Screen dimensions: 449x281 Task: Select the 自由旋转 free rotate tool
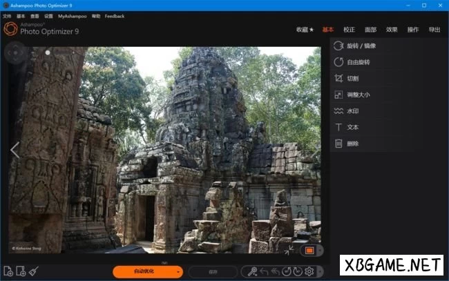[x=338, y=62]
